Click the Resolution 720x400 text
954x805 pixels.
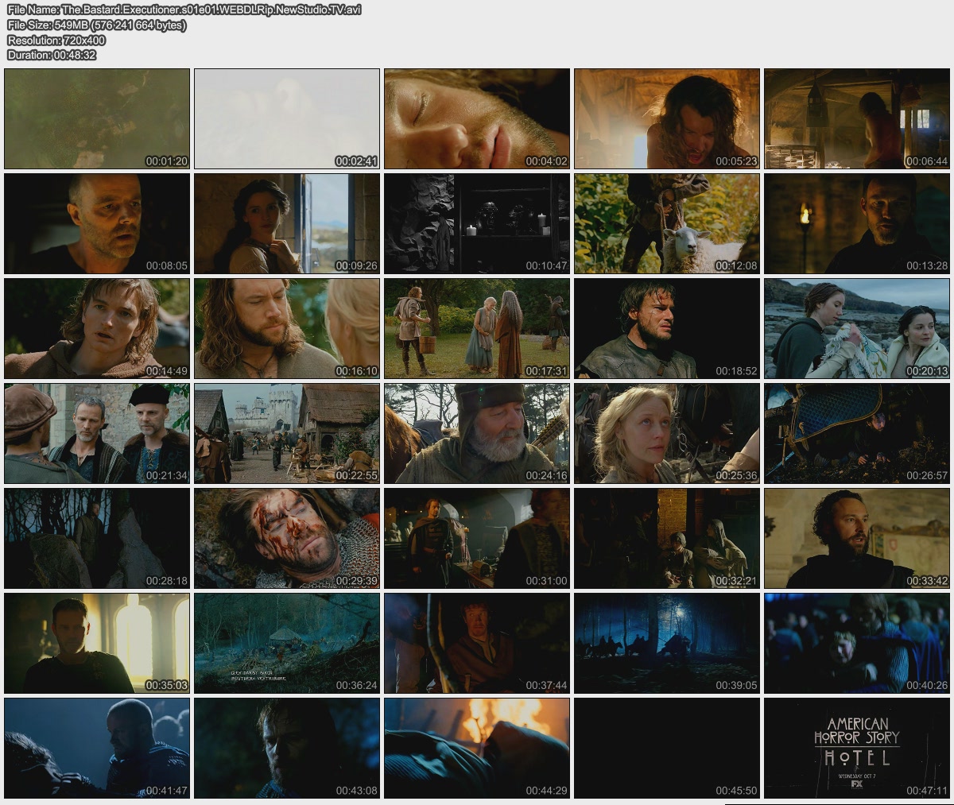click(56, 40)
